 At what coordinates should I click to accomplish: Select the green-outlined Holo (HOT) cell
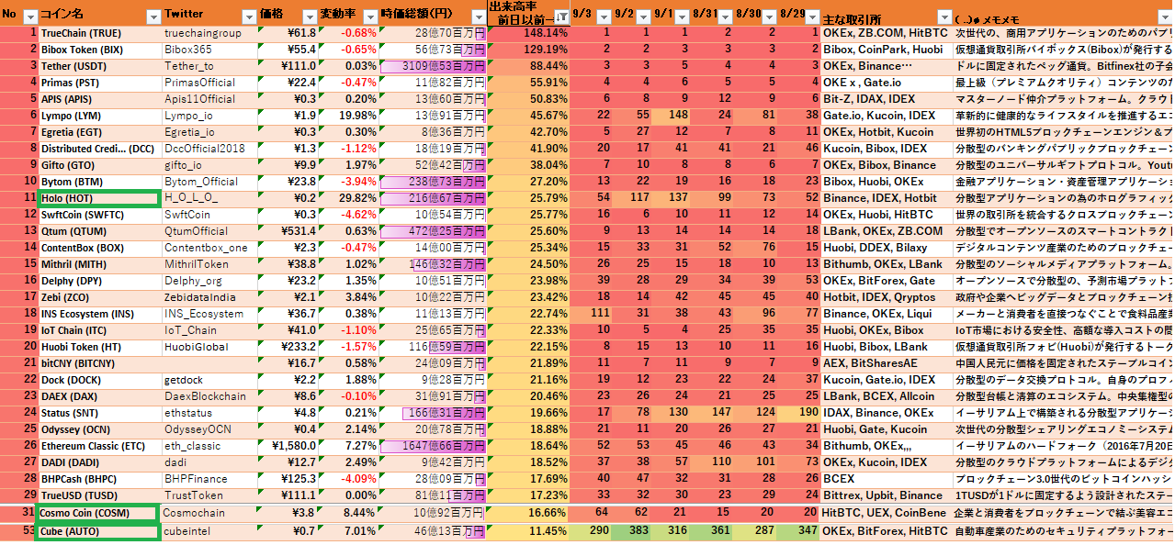pos(99,197)
